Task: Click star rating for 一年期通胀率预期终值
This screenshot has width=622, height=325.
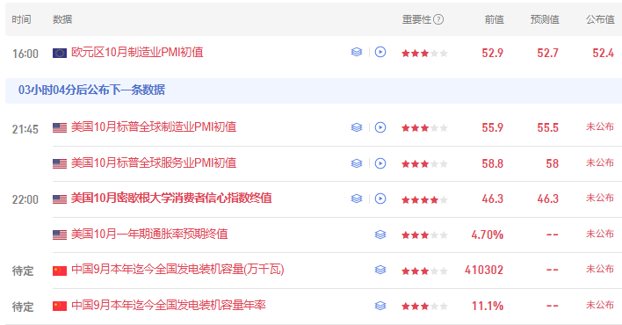Action: (x=424, y=235)
